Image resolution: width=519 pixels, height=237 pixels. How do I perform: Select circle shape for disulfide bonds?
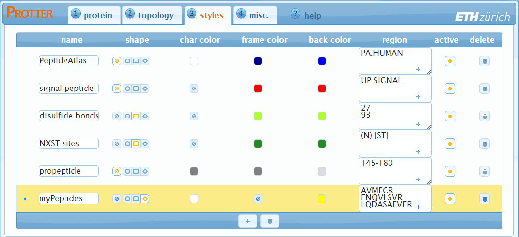(x=127, y=116)
